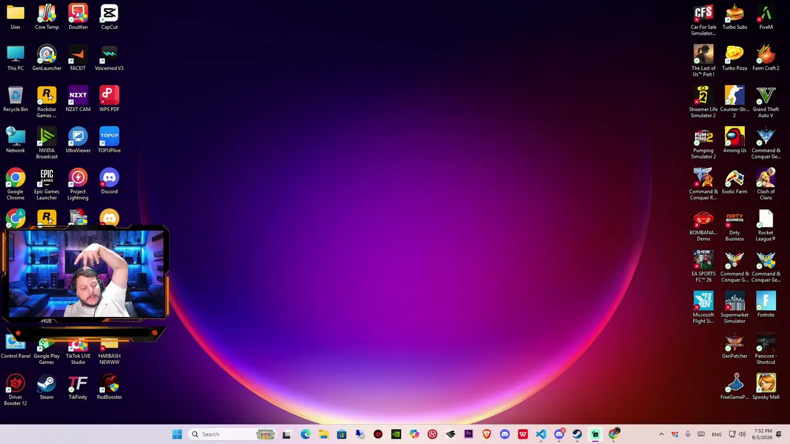Open the Spooky Mall shortcut
Image resolution: width=790 pixels, height=444 pixels.
[x=766, y=387]
